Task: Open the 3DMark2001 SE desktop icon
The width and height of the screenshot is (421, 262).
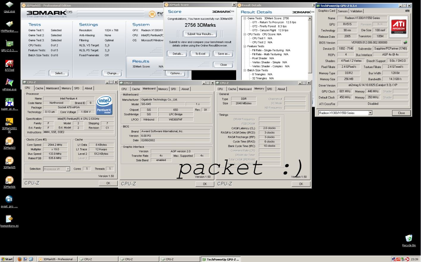Action: click(x=9, y=122)
